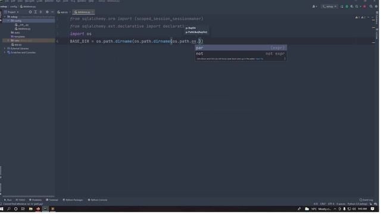Click the UTF-8 encoding in status bar

(x=331, y=204)
